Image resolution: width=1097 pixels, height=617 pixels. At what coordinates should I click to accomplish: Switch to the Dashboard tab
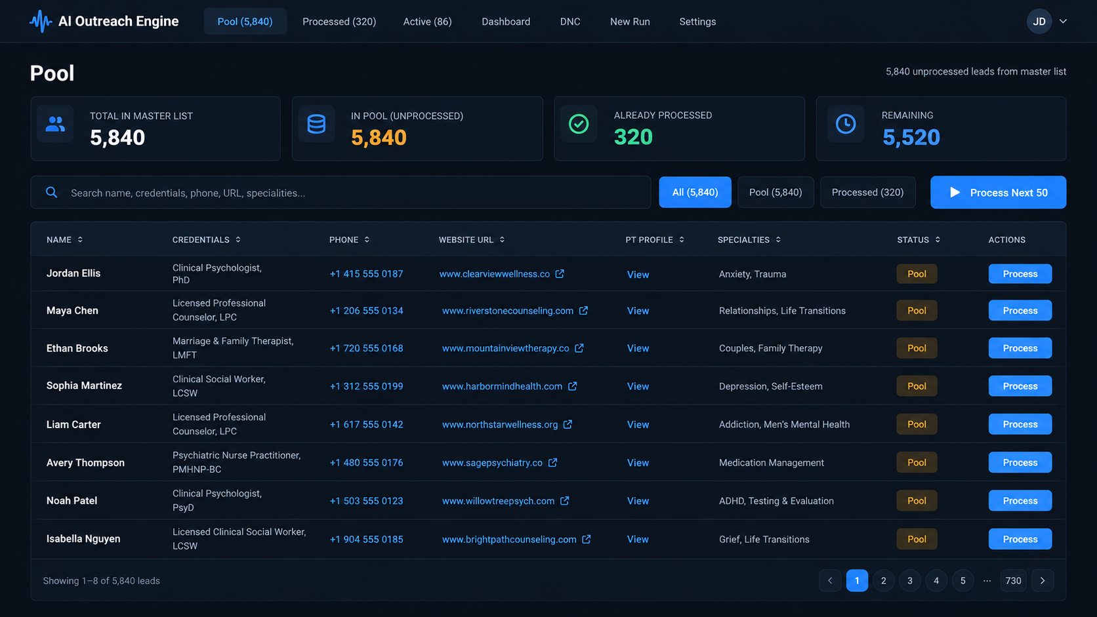coord(506,22)
